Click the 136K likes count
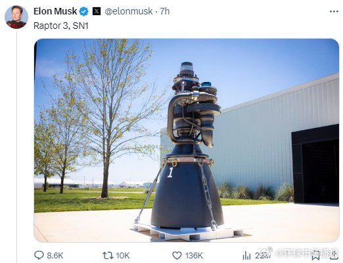This screenshot has width=343, height=263. tap(194, 255)
